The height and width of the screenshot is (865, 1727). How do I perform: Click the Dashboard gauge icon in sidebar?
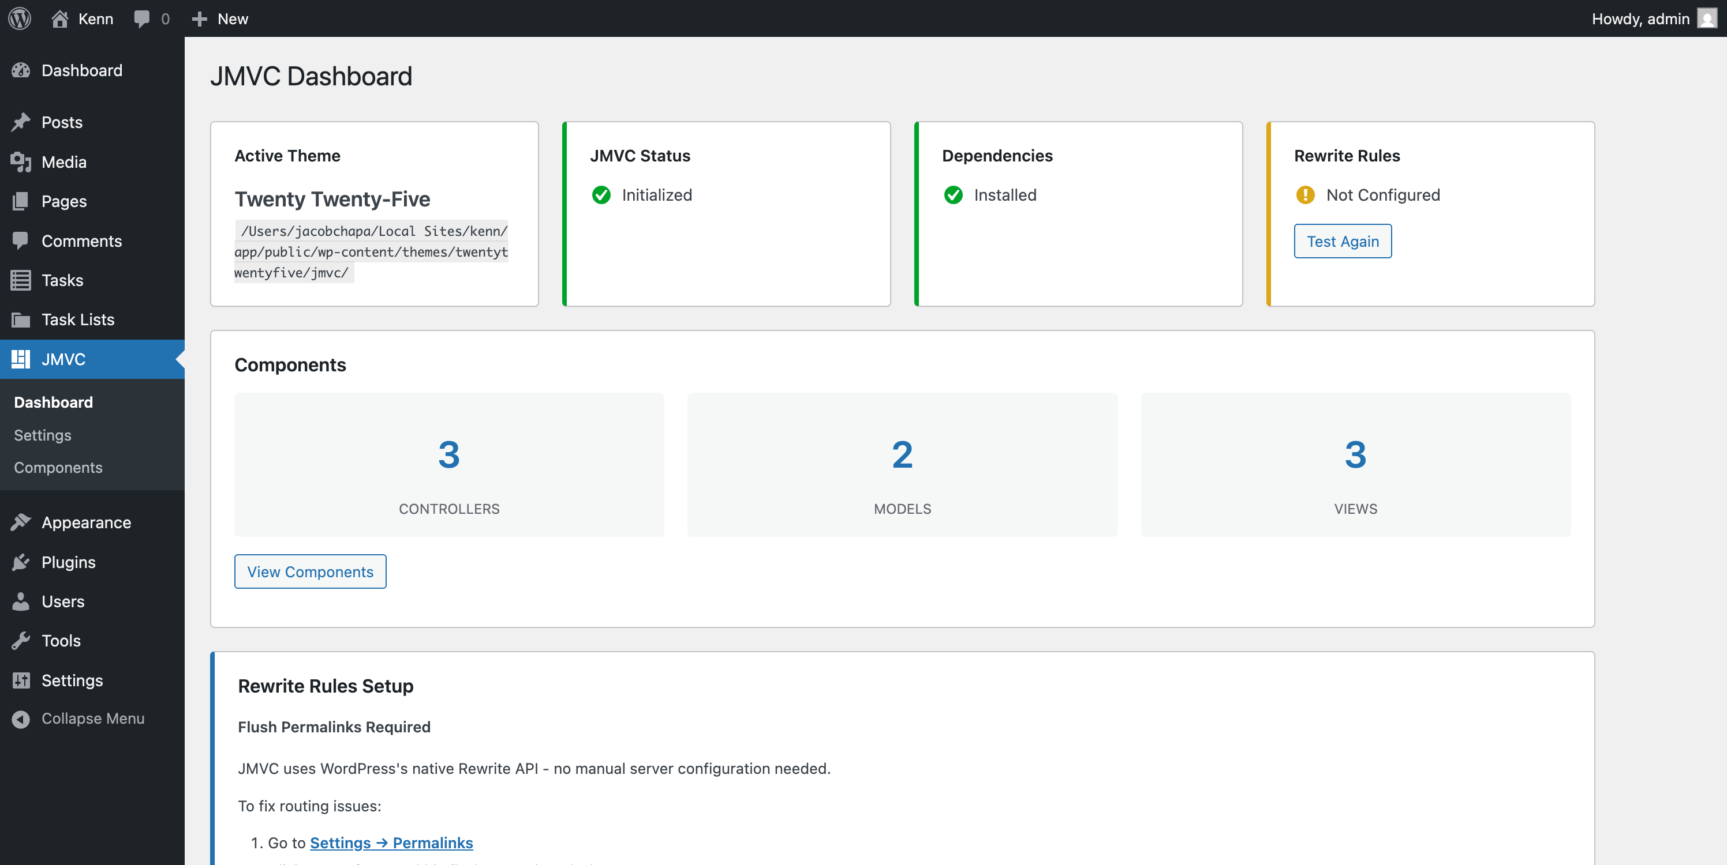click(x=21, y=70)
